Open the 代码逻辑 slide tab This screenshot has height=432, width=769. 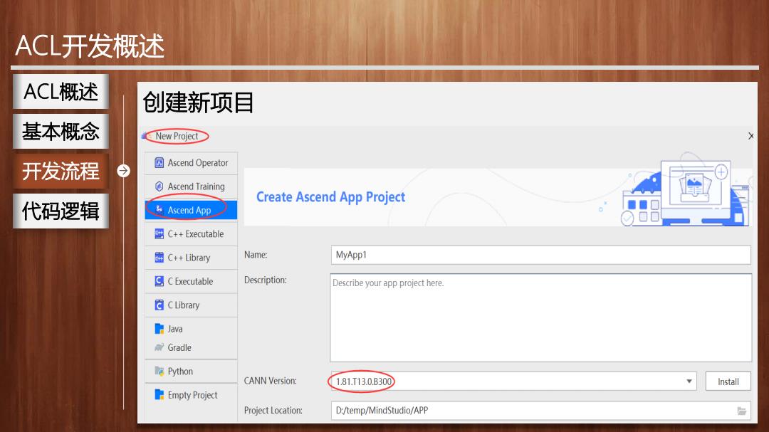tap(61, 211)
